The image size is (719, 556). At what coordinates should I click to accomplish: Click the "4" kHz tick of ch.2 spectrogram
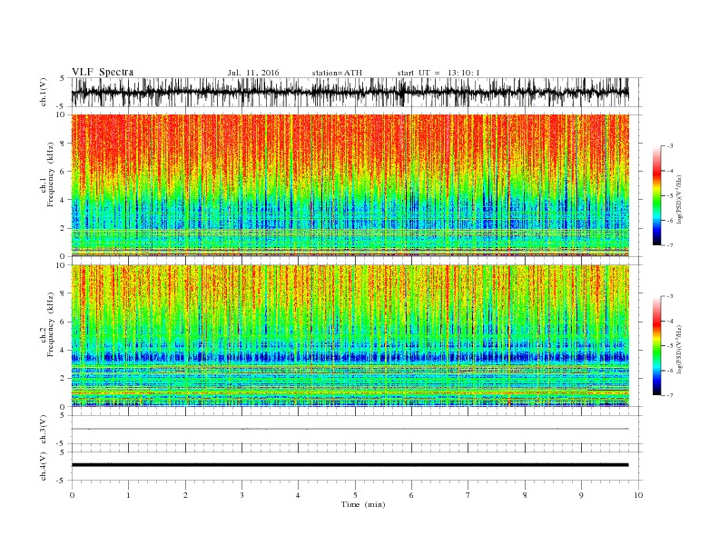click(63, 350)
